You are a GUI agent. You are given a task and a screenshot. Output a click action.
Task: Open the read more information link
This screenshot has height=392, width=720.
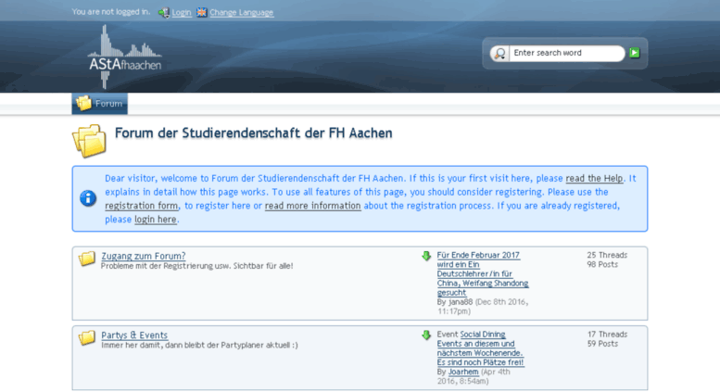312,206
